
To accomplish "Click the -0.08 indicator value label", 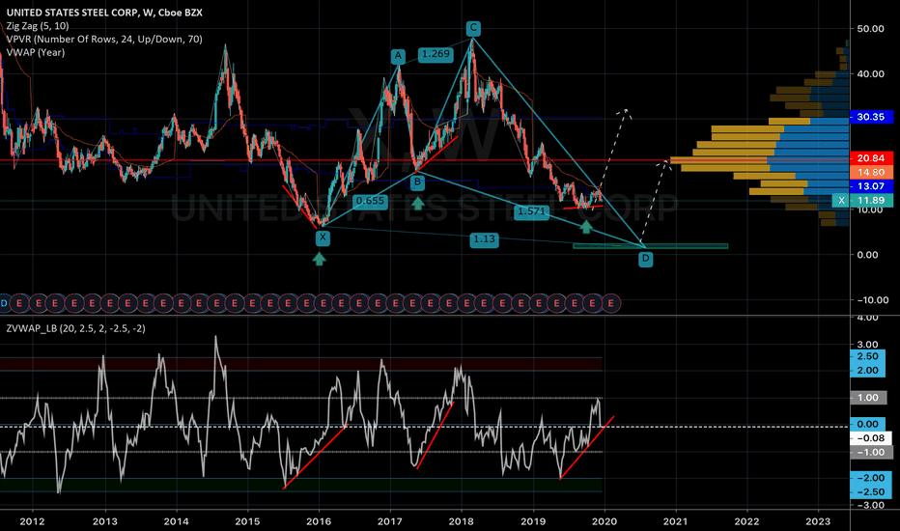I will (871, 438).
